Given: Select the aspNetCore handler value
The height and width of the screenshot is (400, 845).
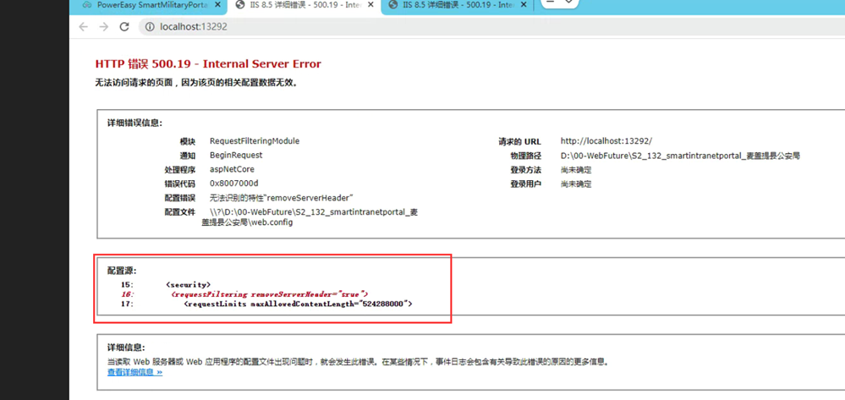Looking at the screenshot, I should tap(232, 169).
